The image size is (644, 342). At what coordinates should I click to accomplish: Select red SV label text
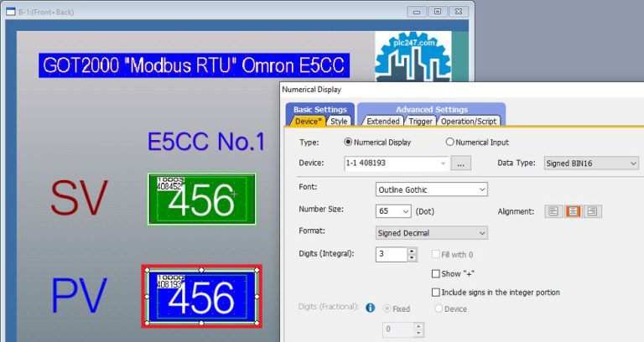click(x=79, y=199)
